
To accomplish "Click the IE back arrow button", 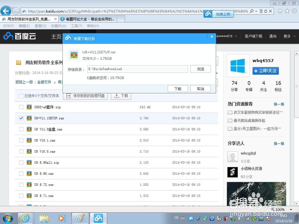I will 6,11.
